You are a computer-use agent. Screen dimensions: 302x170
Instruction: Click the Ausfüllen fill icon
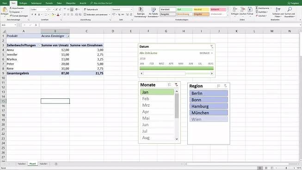click(257, 12)
